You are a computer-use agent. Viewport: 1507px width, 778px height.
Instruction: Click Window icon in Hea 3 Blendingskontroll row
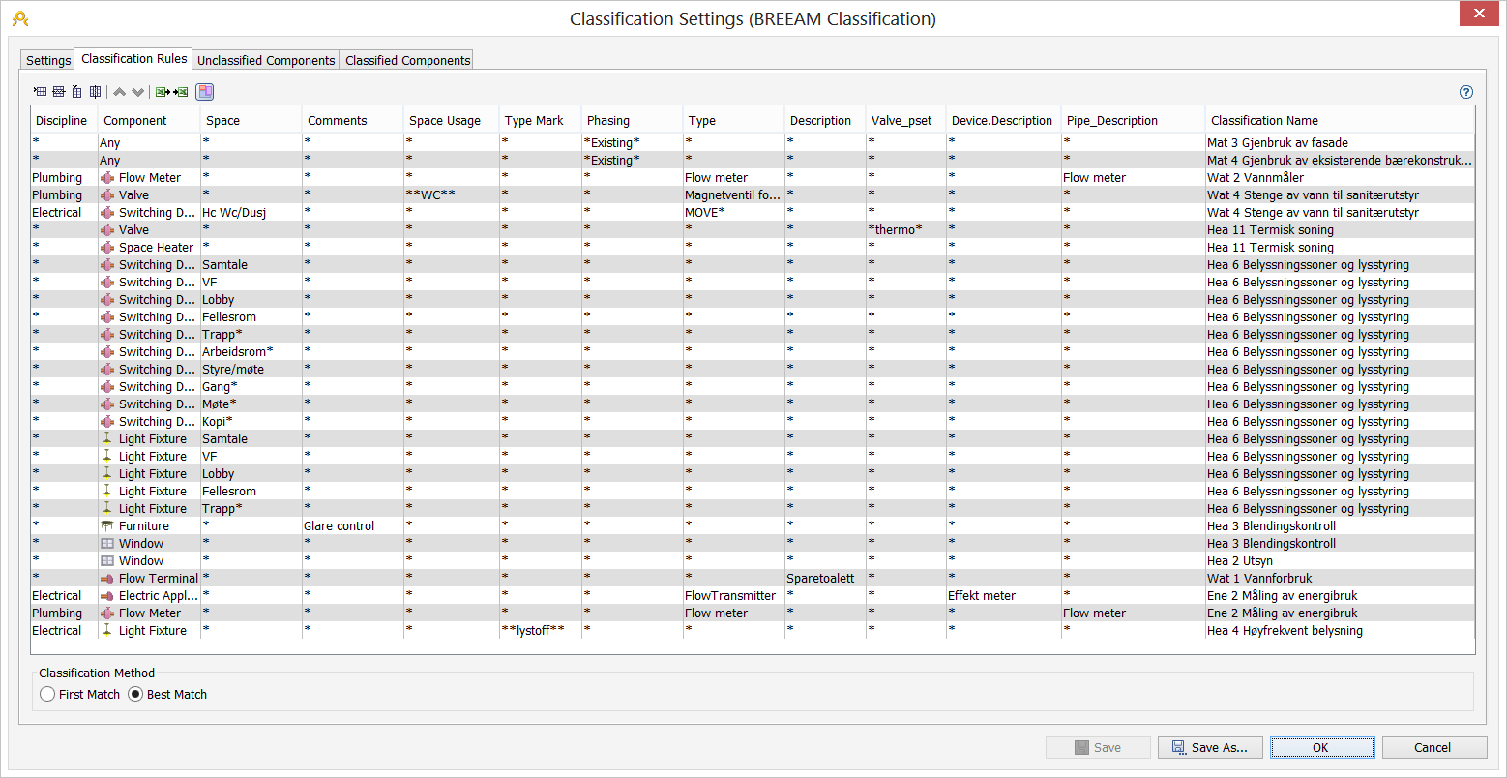[108, 544]
